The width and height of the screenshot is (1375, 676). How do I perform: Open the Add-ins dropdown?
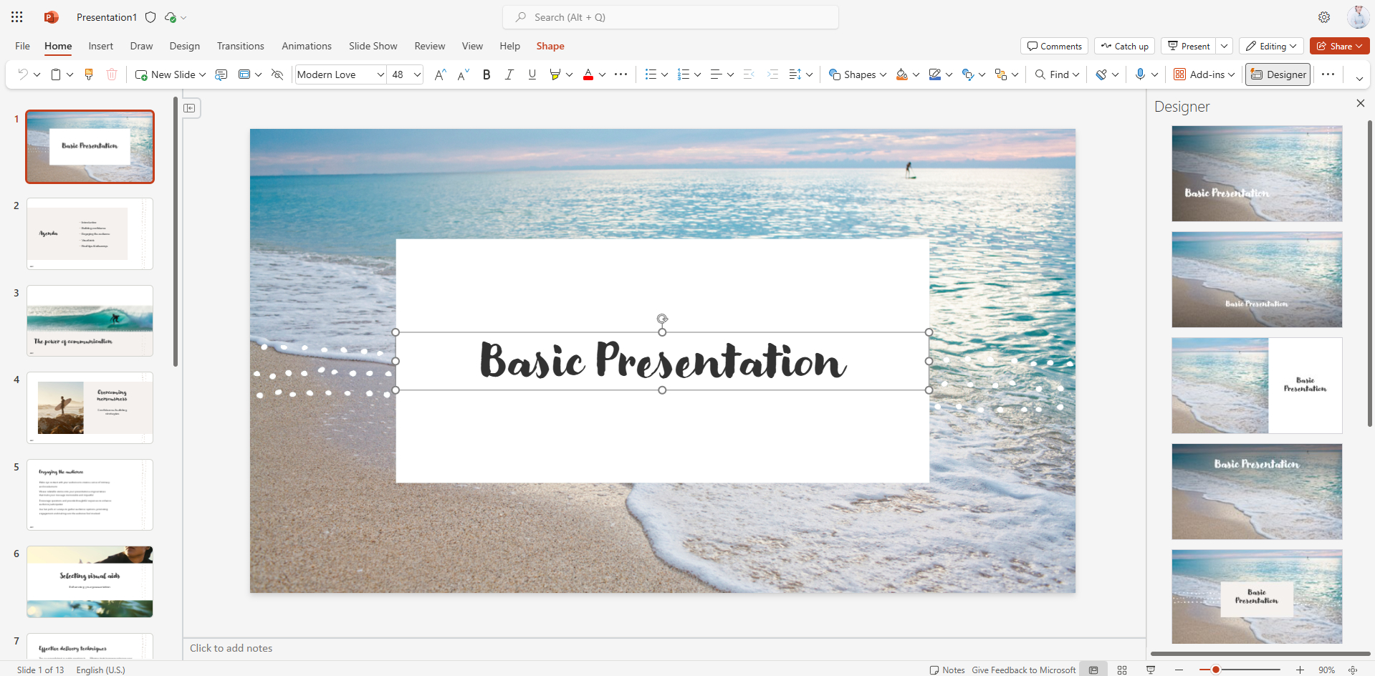pos(1204,74)
